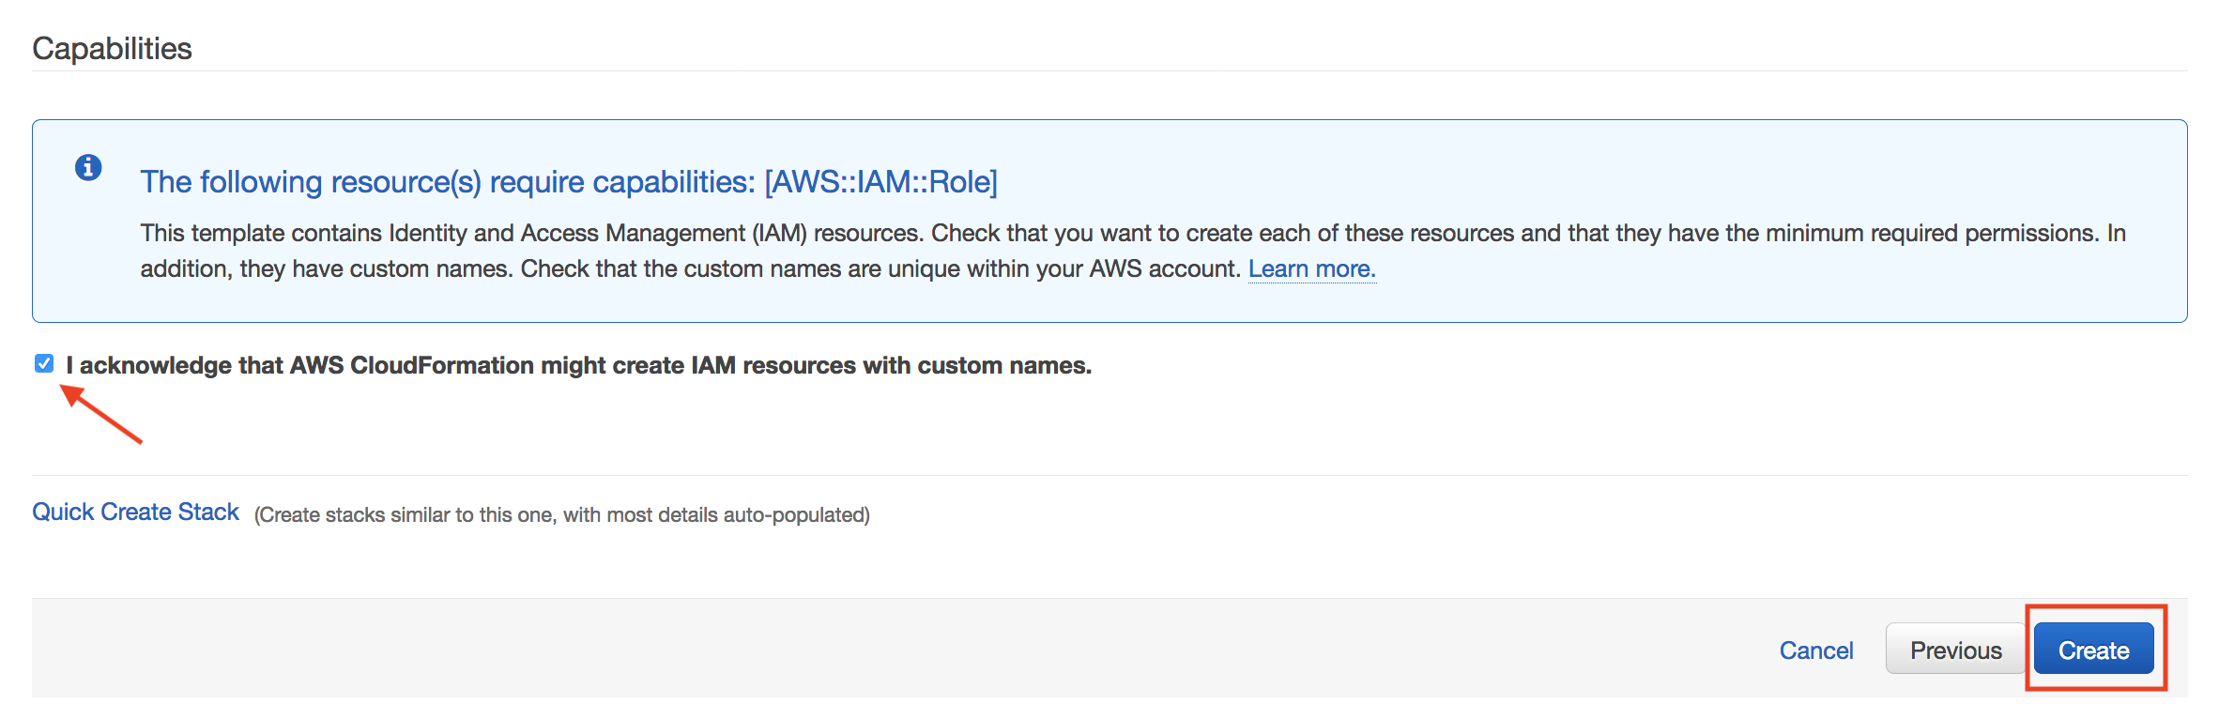This screenshot has width=2219, height=704.
Task: Go back with the Previous button
Action: tap(1955, 649)
